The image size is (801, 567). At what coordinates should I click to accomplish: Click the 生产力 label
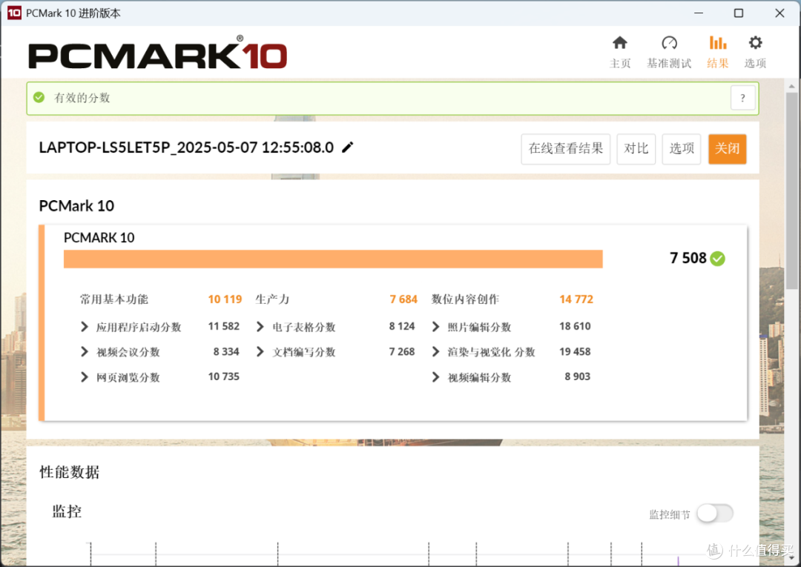click(x=272, y=299)
